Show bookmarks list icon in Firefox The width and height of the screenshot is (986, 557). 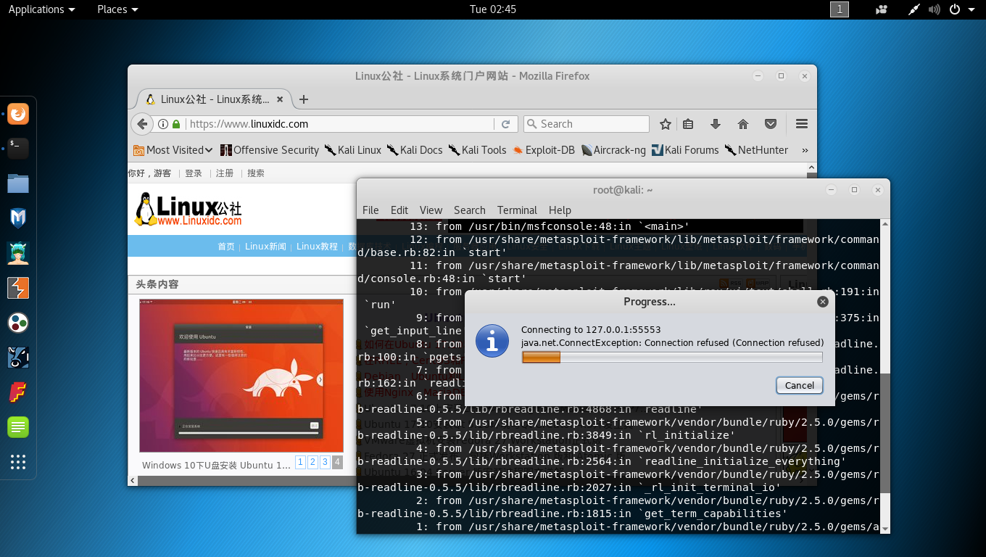[x=689, y=124]
